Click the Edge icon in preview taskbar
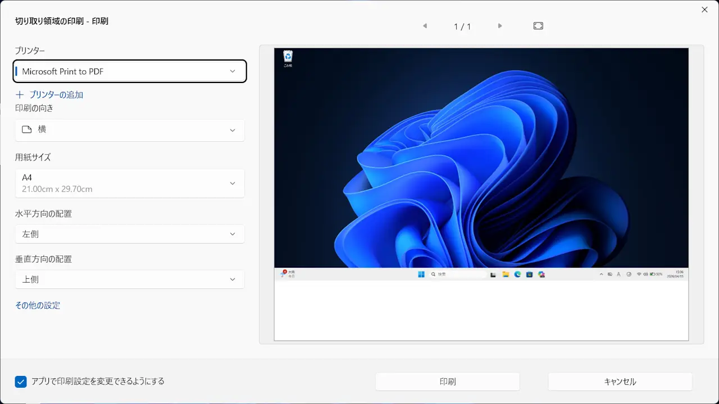Screen dimensions: 719x404 click(x=517, y=274)
